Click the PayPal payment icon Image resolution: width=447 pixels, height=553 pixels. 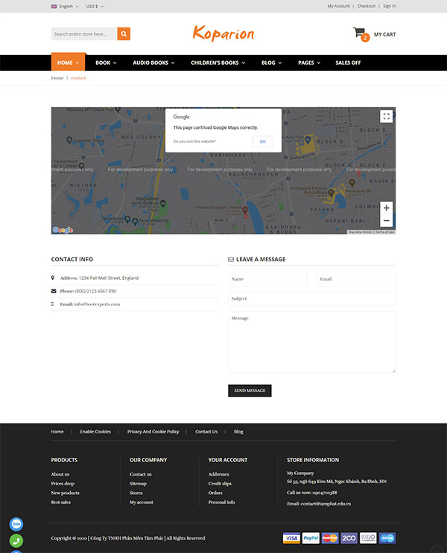311,538
